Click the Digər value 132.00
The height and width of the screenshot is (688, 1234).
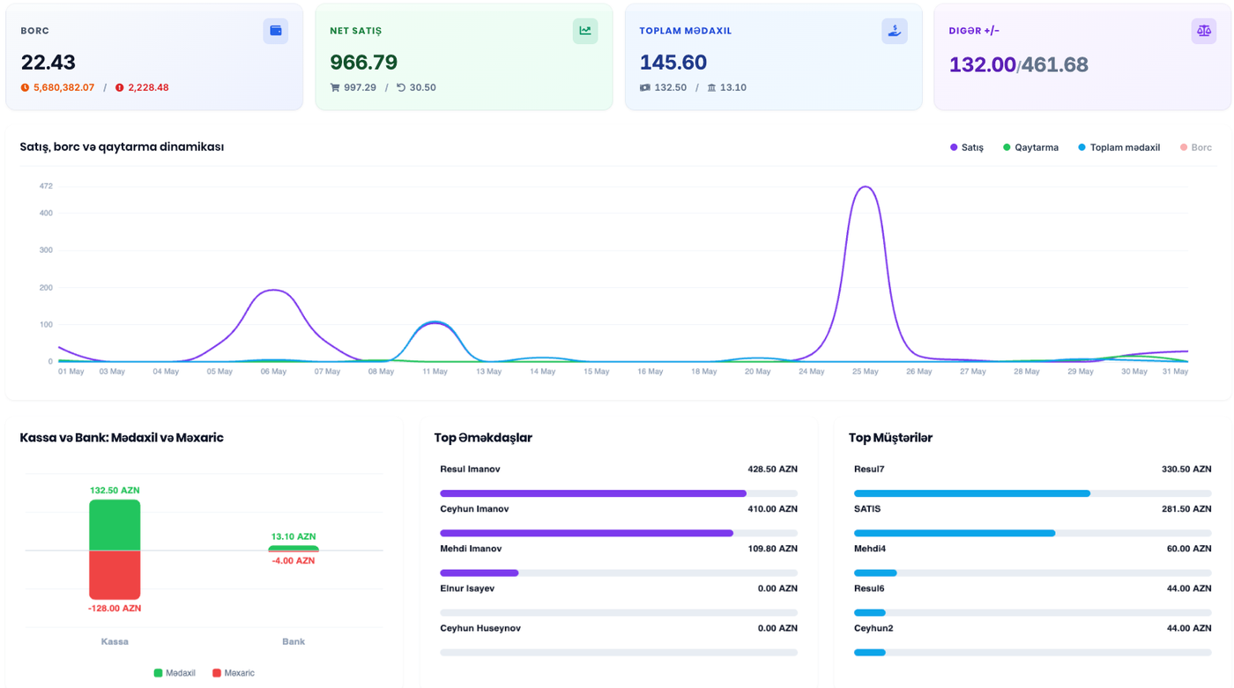point(983,65)
